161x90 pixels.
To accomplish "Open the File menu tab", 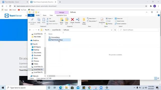I will (x=31, y=15).
